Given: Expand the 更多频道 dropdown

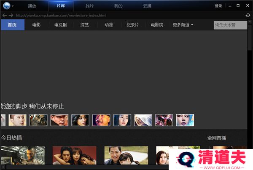Looking at the screenshot, I should click(x=183, y=25).
